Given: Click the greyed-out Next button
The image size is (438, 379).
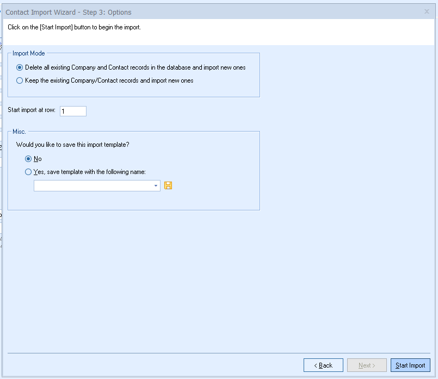Looking at the screenshot, I should [x=367, y=365].
